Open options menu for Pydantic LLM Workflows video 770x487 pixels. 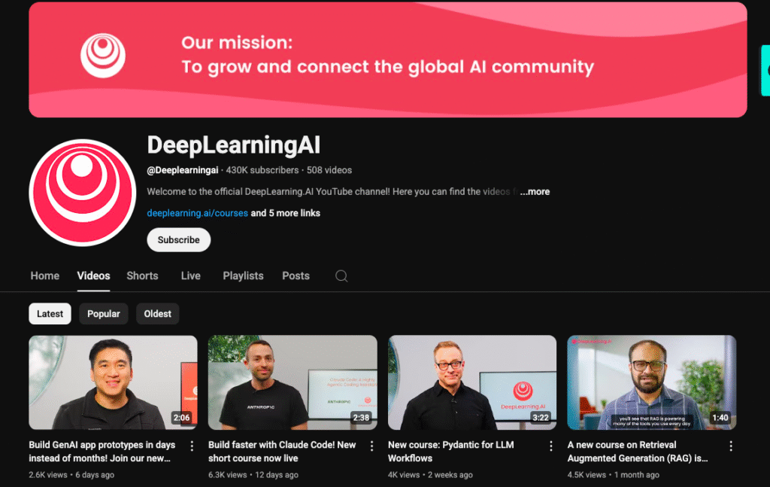point(551,446)
